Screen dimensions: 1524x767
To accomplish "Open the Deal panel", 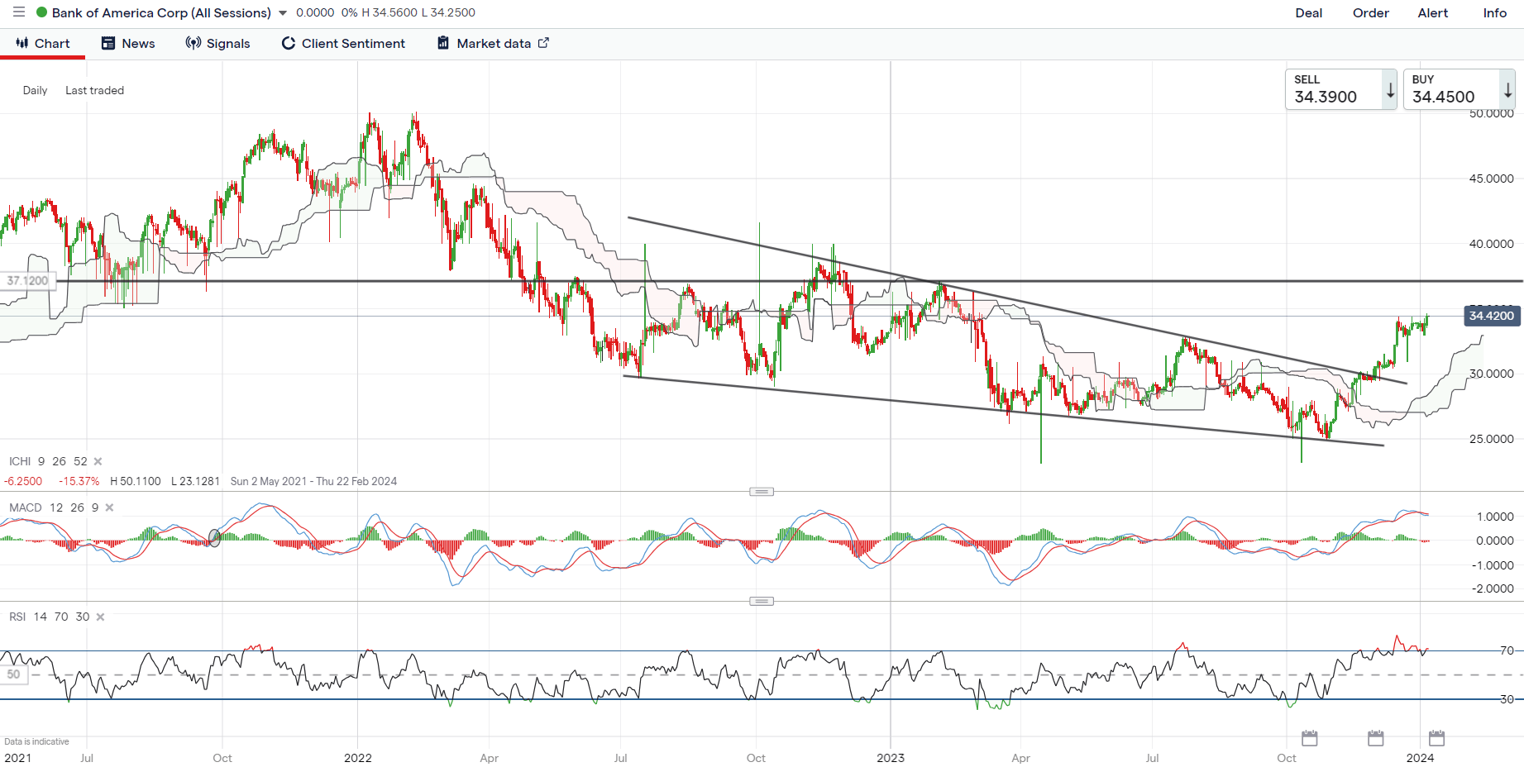I will click(1308, 13).
